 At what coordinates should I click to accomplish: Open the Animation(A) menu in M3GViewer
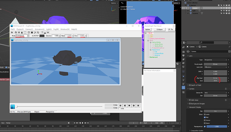coord(40,29)
